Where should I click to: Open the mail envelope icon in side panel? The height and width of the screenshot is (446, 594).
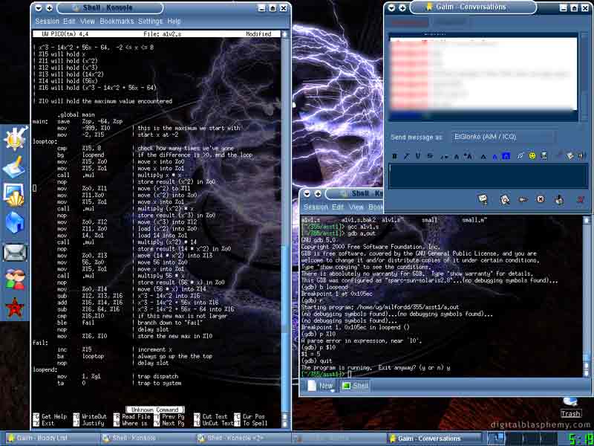(16, 252)
